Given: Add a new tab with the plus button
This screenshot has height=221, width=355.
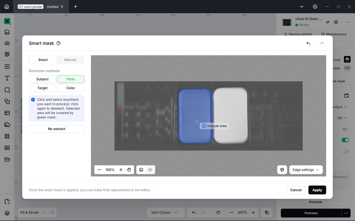Looking at the screenshot, I should click(x=75, y=7).
